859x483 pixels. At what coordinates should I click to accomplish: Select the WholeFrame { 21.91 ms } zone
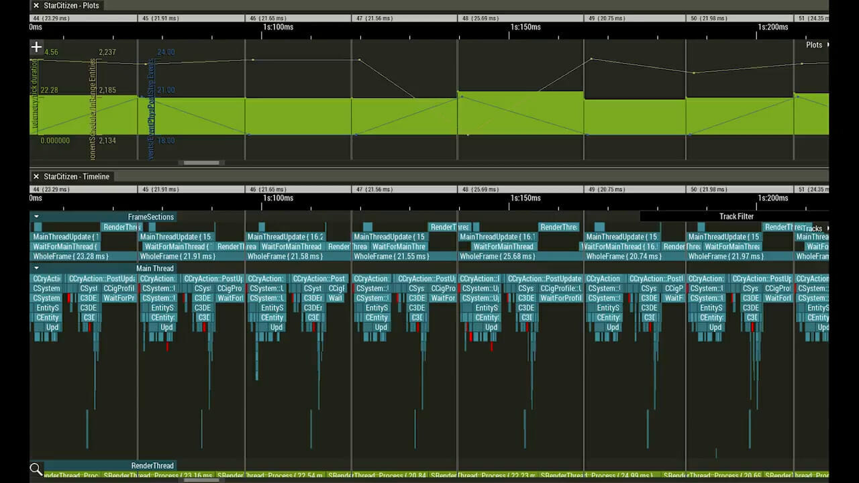pyautogui.click(x=191, y=256)
